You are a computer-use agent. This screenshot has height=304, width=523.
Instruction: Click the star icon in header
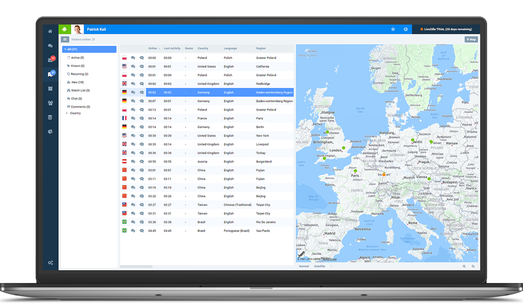click(393, 29)
